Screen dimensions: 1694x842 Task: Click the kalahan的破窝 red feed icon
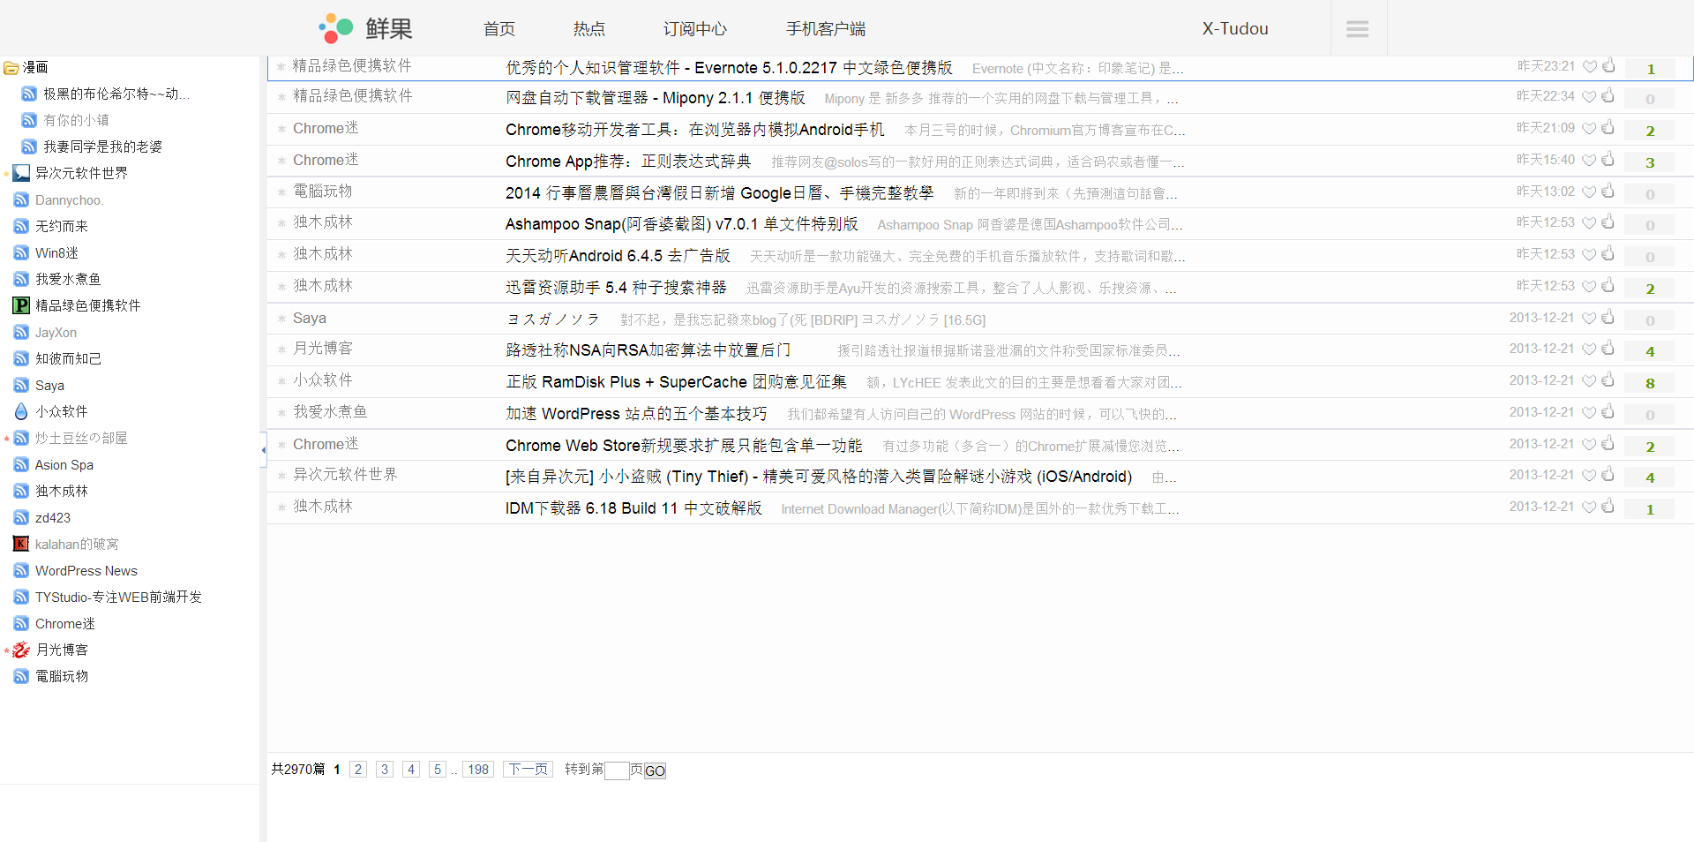[21, 544]
